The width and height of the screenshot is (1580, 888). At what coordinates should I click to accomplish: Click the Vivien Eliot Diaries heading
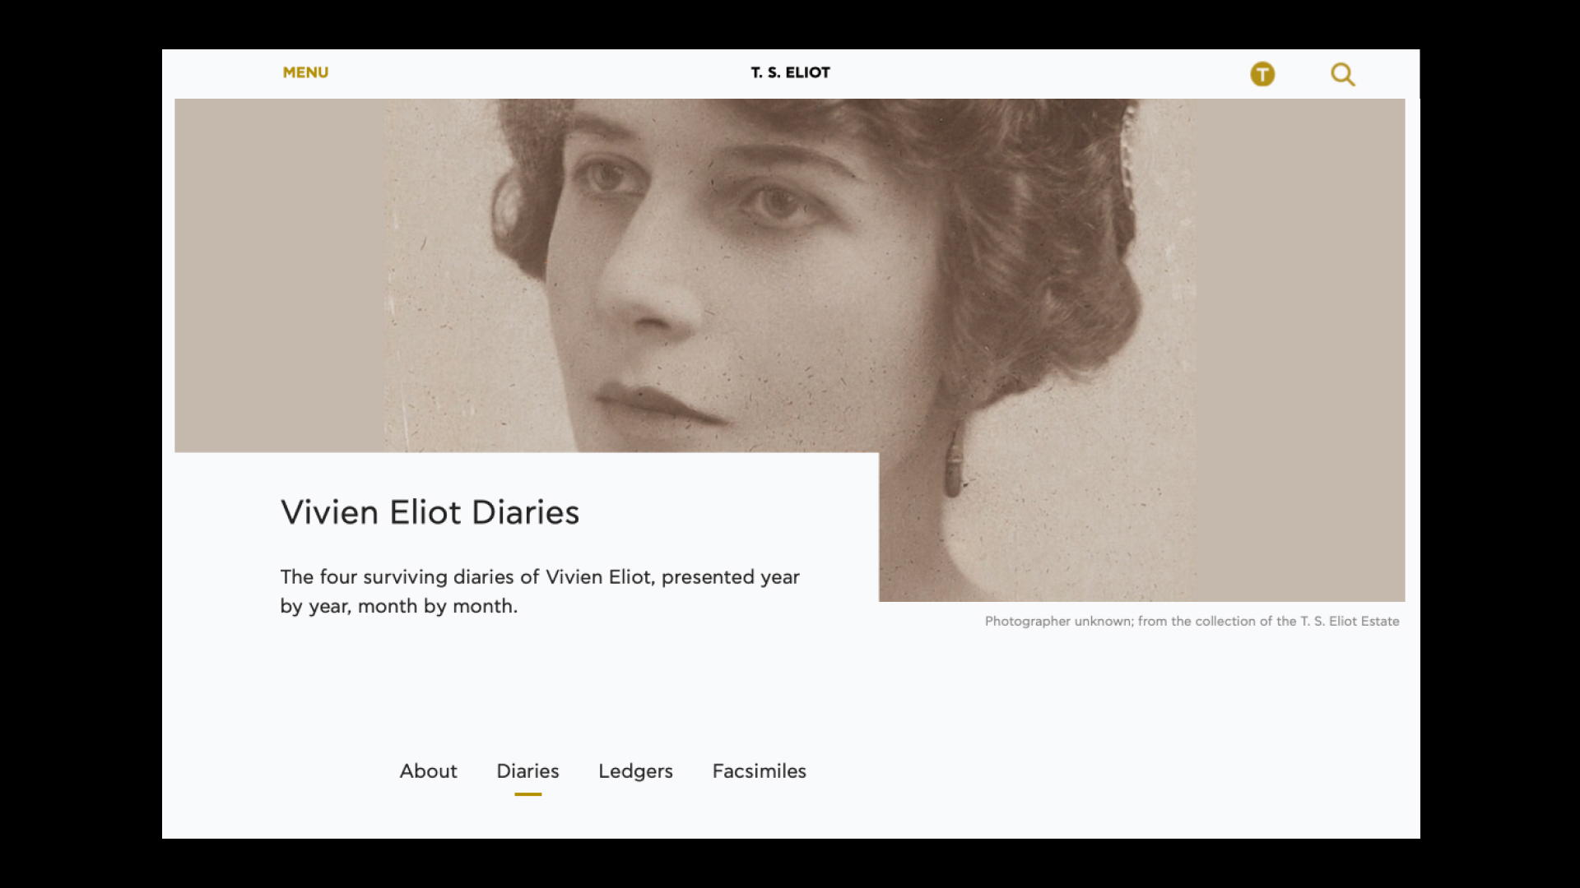(430, 512)
